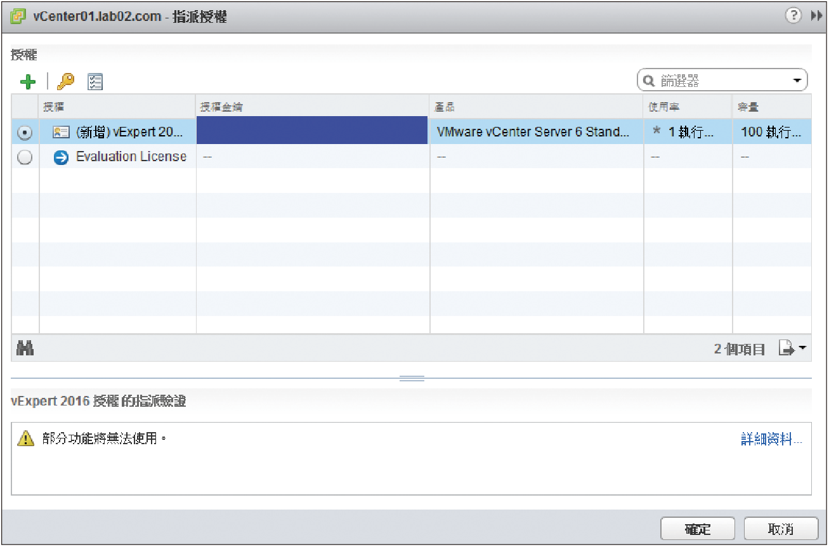
Task: Click the '部分功能將無法使用' warning message
Action: (x=104, y=438)
